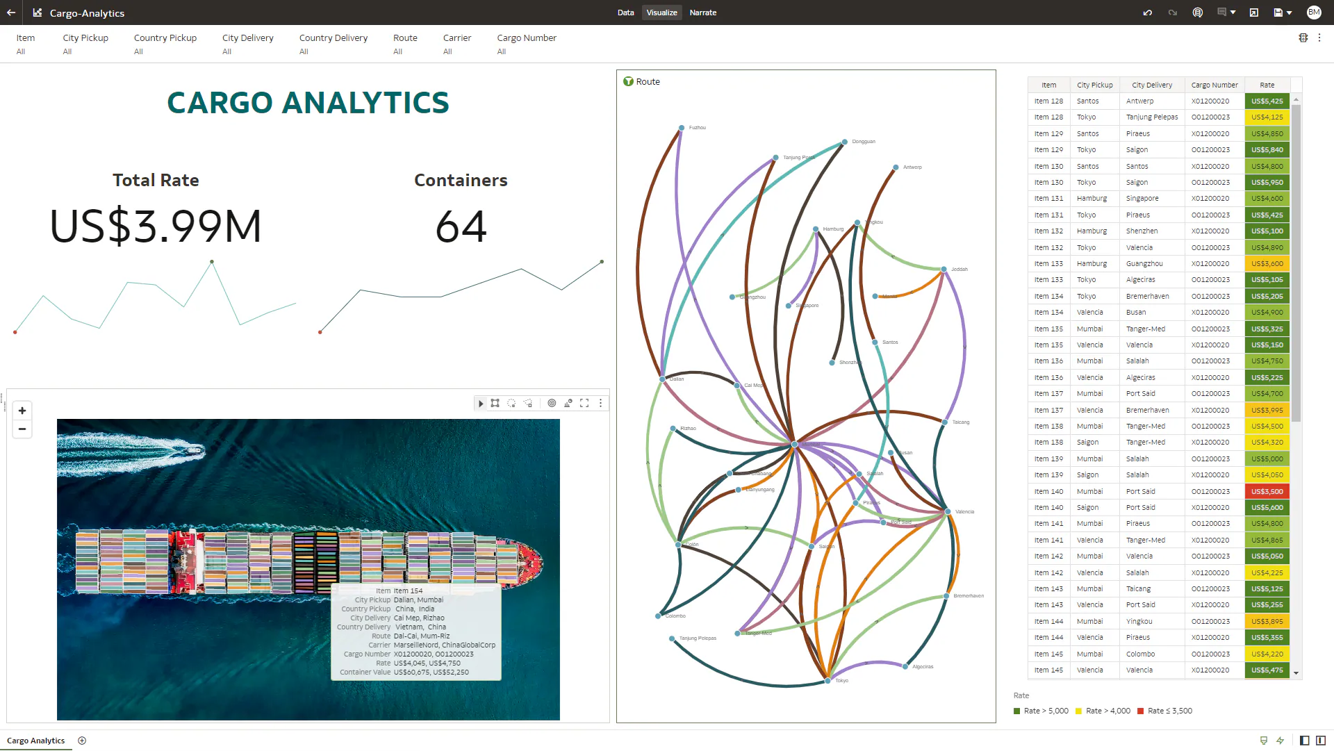Select the rectangle selection tool on map
This screenshot has width=1334, height=751.
495,403
